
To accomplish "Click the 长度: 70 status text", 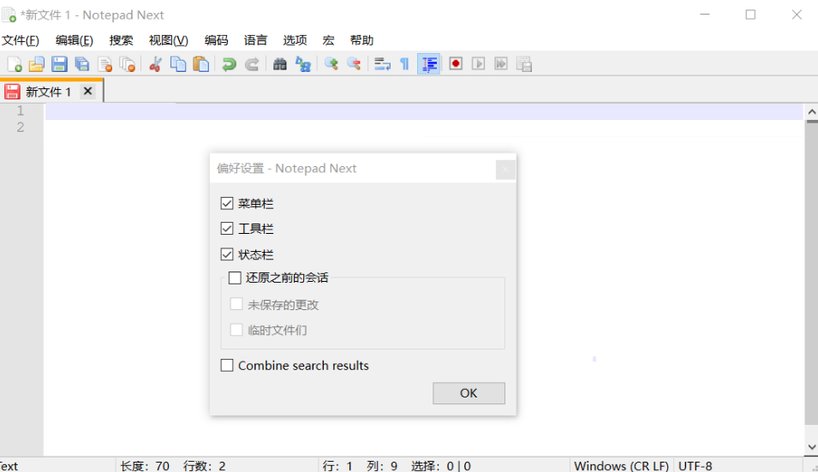I will 145,466.
